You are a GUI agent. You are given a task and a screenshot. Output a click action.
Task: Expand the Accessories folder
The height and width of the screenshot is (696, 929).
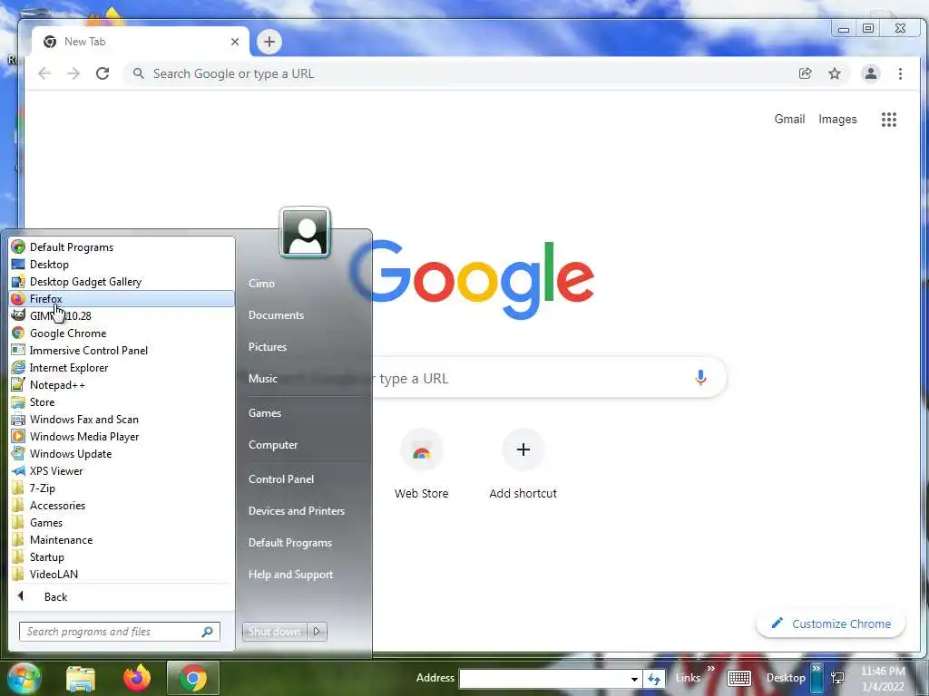[122, 506]
